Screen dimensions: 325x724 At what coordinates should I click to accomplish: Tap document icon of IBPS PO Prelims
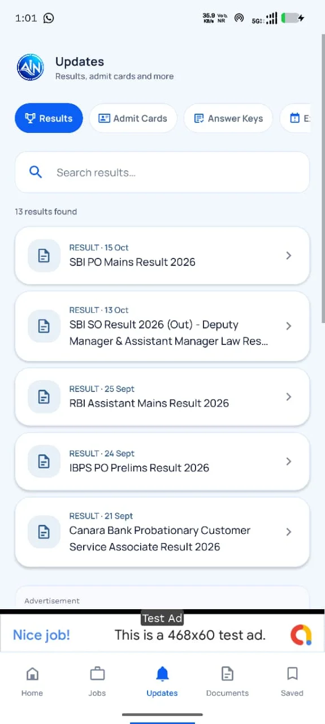pyautogui.click(x=44, y=462)
